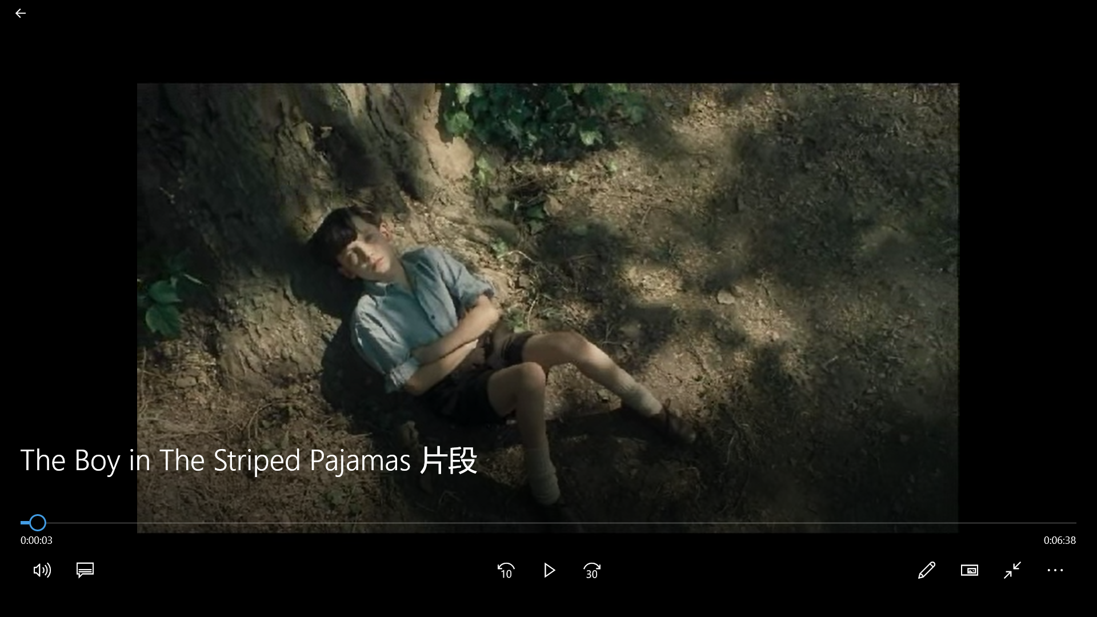Skip forward 30 seconds
1097x617 pixels.
click(x=592, y=570)
